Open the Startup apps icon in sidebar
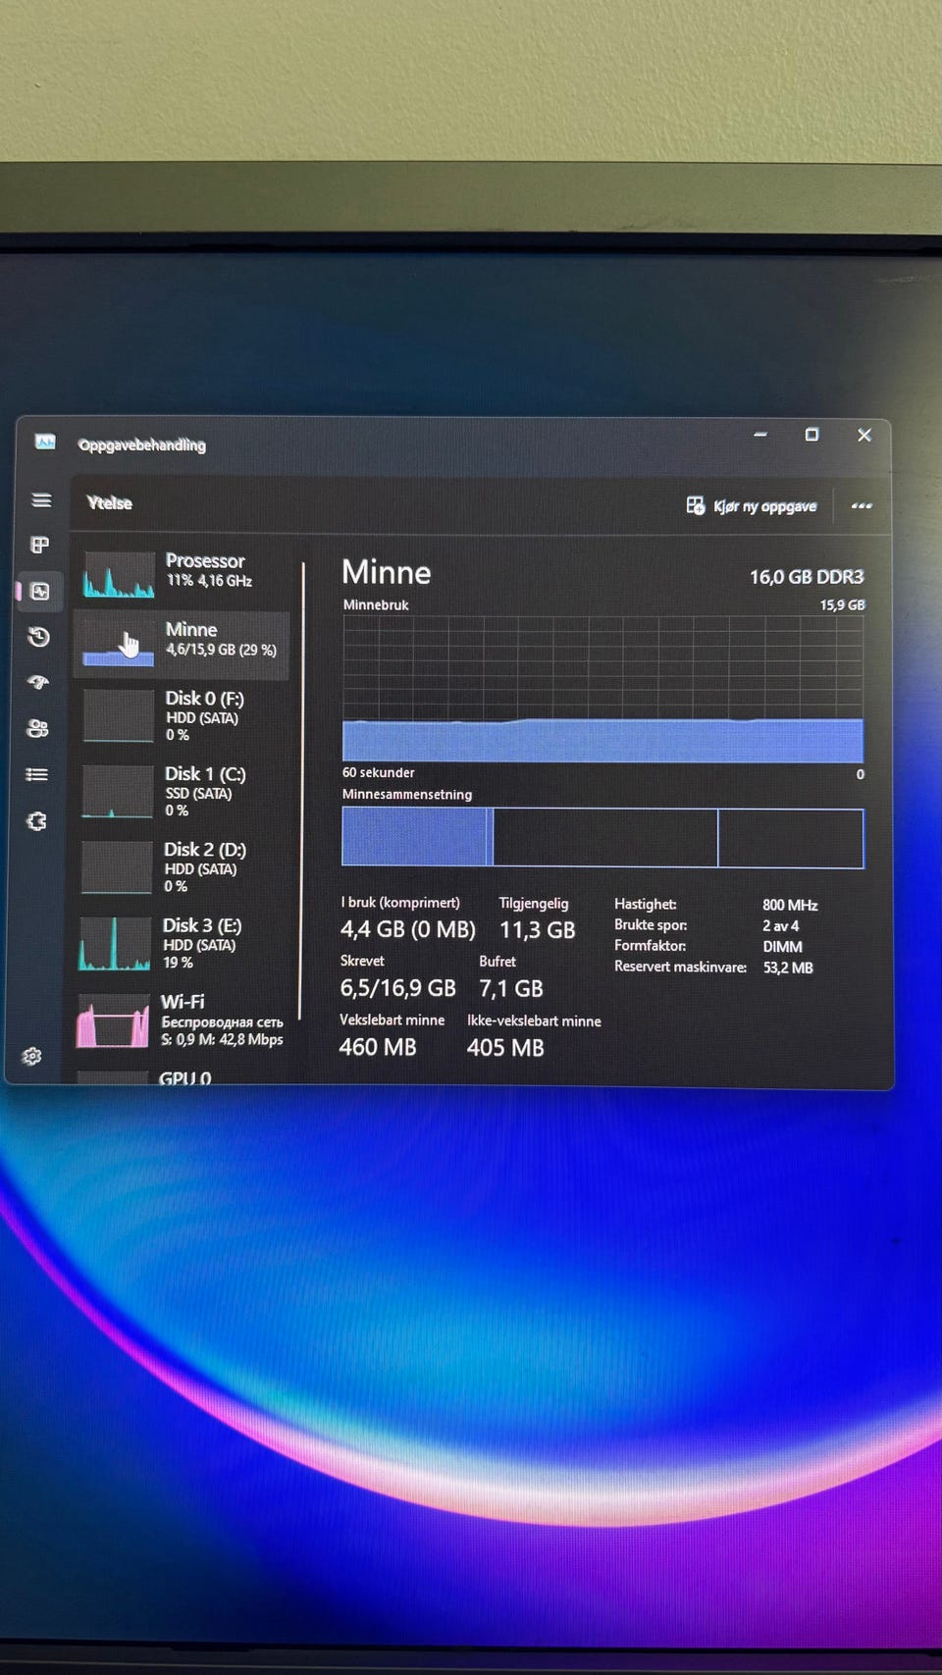This screenshot has width=942, height=1675. click(38, 682)
